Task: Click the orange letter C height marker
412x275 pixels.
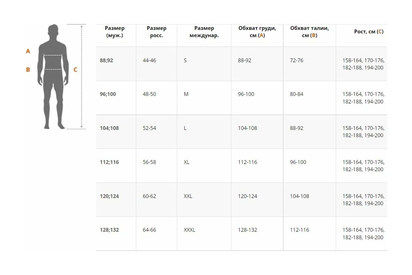Action: (75, 69)
